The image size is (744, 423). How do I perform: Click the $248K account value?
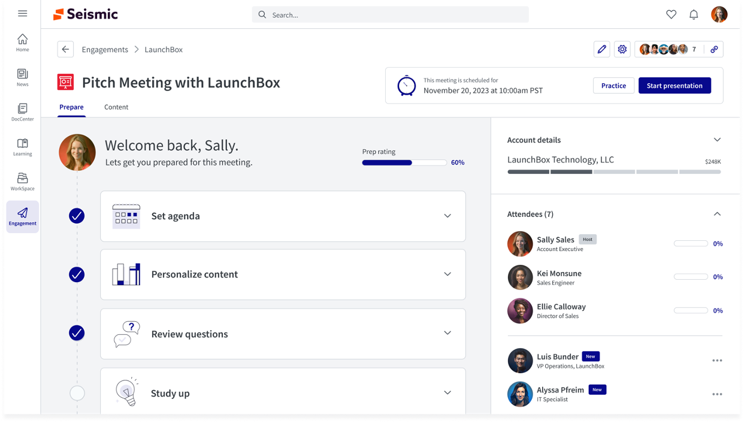click(x=713, y=162)
